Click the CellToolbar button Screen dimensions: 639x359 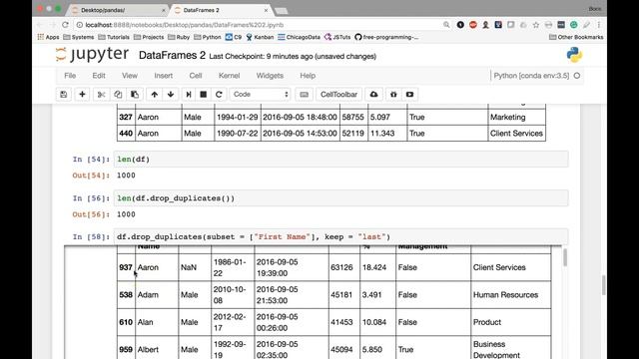[x=338, y=95]
